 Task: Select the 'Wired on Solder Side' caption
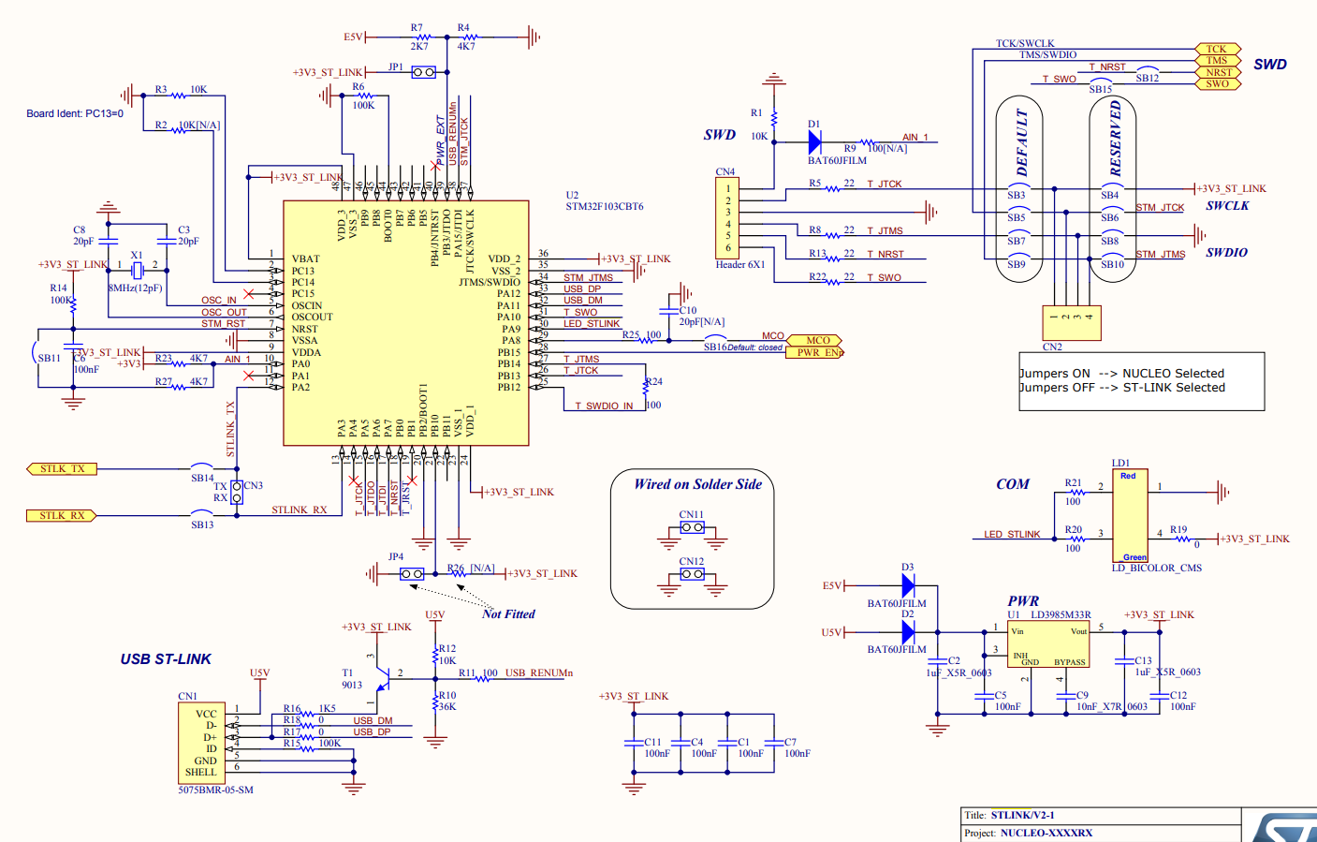[697, 484]
